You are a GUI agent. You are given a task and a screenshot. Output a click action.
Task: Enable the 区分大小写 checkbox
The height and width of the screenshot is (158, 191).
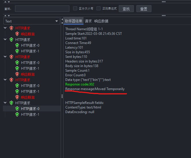pyautogui.click(x=75, y=9)
